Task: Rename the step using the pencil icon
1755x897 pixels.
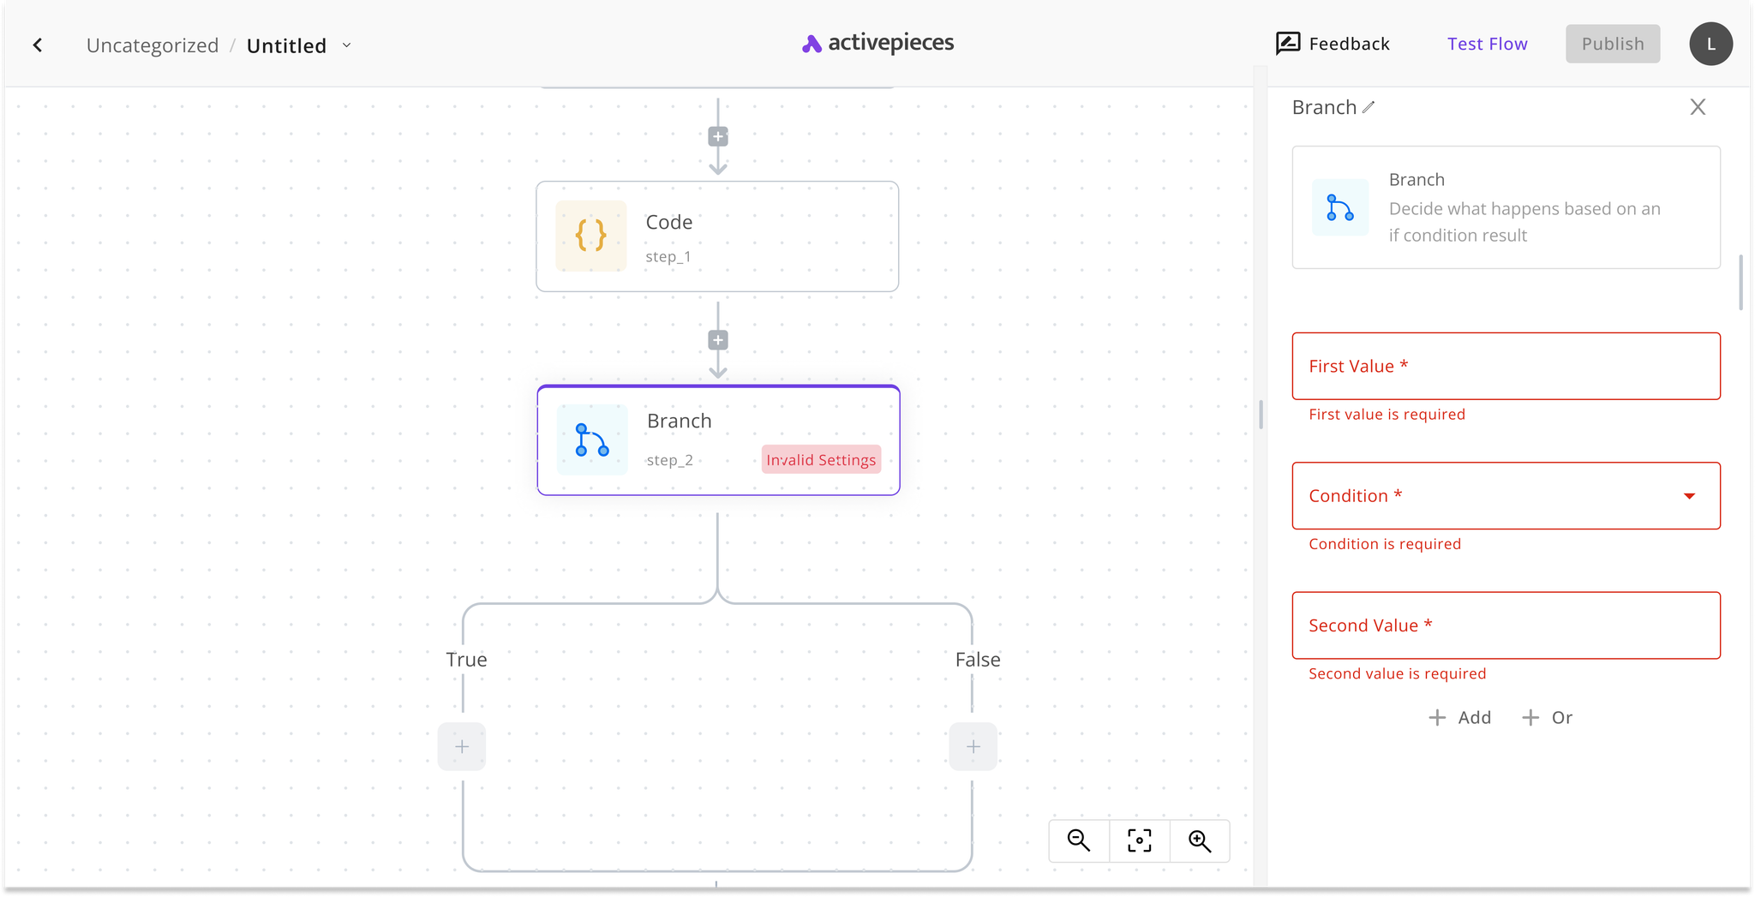Action: coord(1369,107)
